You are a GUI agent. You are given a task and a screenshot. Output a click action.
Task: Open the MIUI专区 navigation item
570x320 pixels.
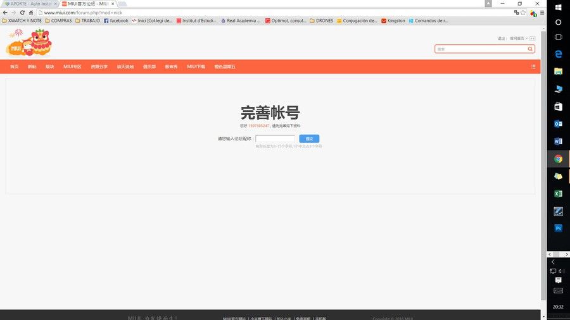pos(72,67)
